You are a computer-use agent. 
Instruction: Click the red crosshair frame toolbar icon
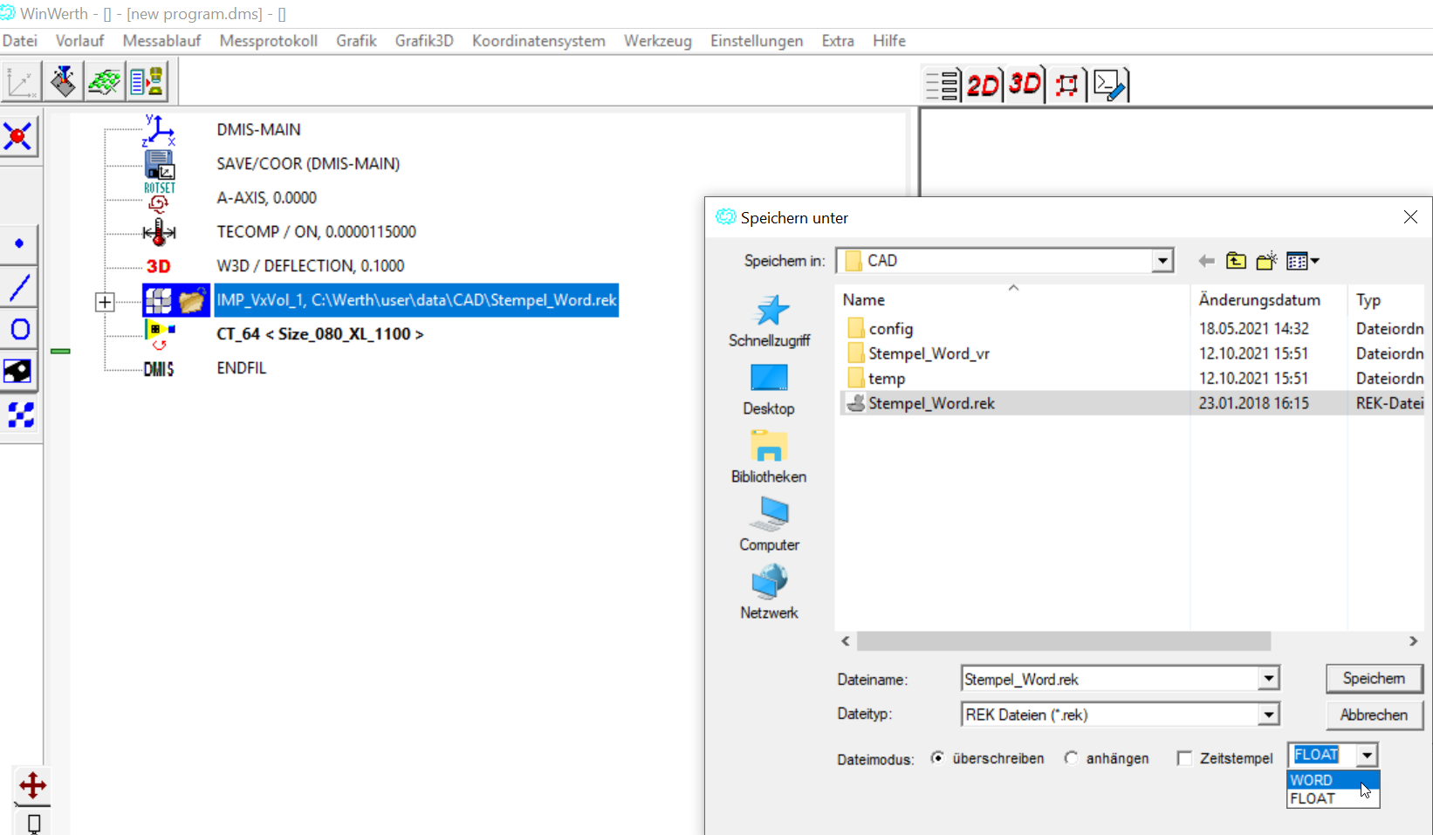[x=1066, y=85]
